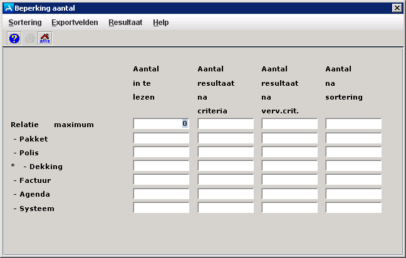
Task: Open the Resultaat menu
Action: (x=125, y=23)
